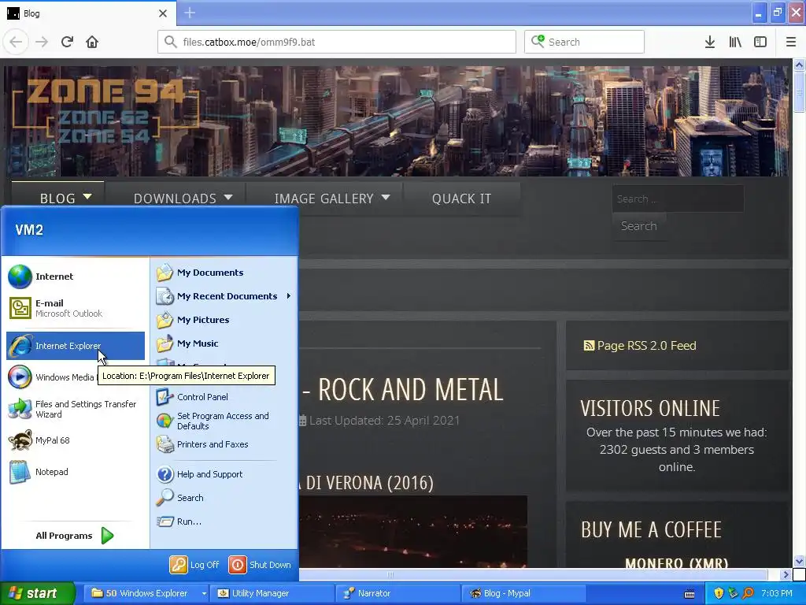Click the magnifier tray icon
806x605 pixels.
tap(748, 593)
